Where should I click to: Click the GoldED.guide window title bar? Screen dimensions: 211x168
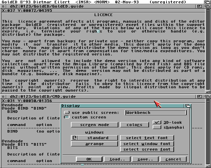[x=101, y=7]
